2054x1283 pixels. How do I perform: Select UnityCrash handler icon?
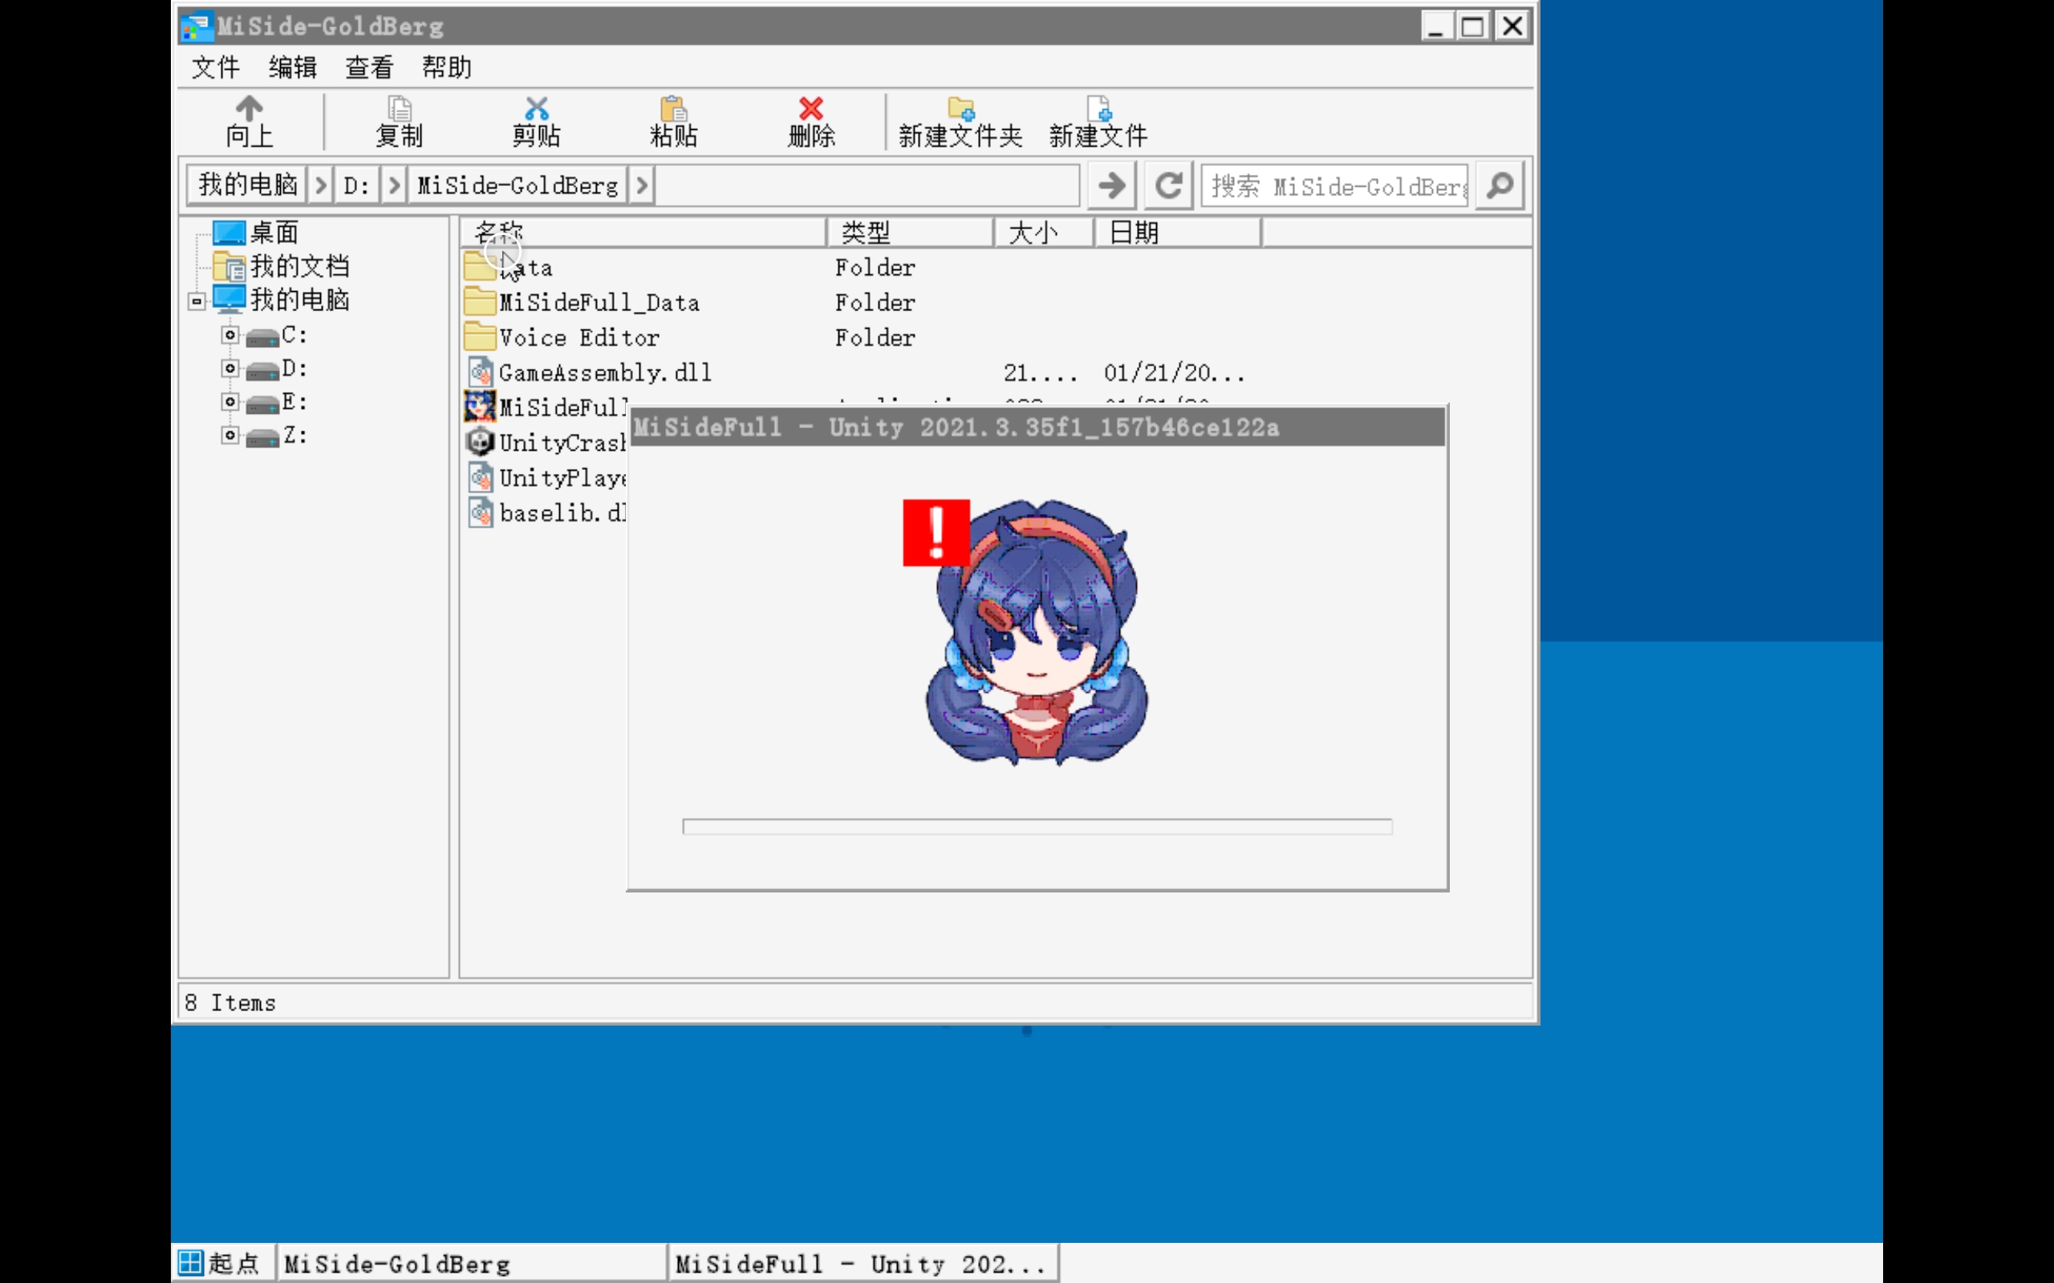481,442
